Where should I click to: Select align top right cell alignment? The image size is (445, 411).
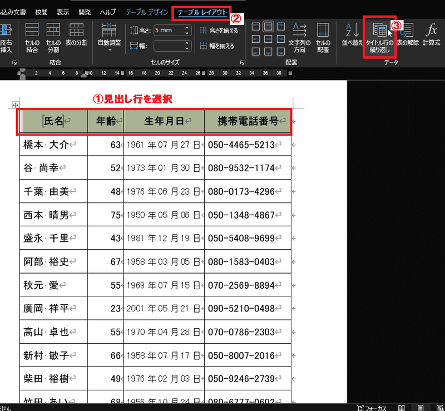pos(281,27)
